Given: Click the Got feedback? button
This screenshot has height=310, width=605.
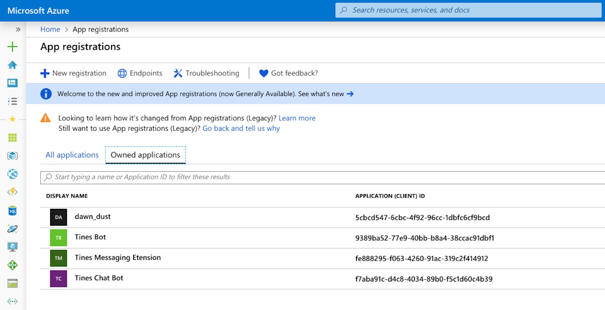Looking at the screenshot, I should [x=288, y=73].
